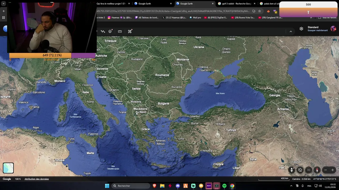
Task: Click the Bucarest city label
Action: (177, 87)
